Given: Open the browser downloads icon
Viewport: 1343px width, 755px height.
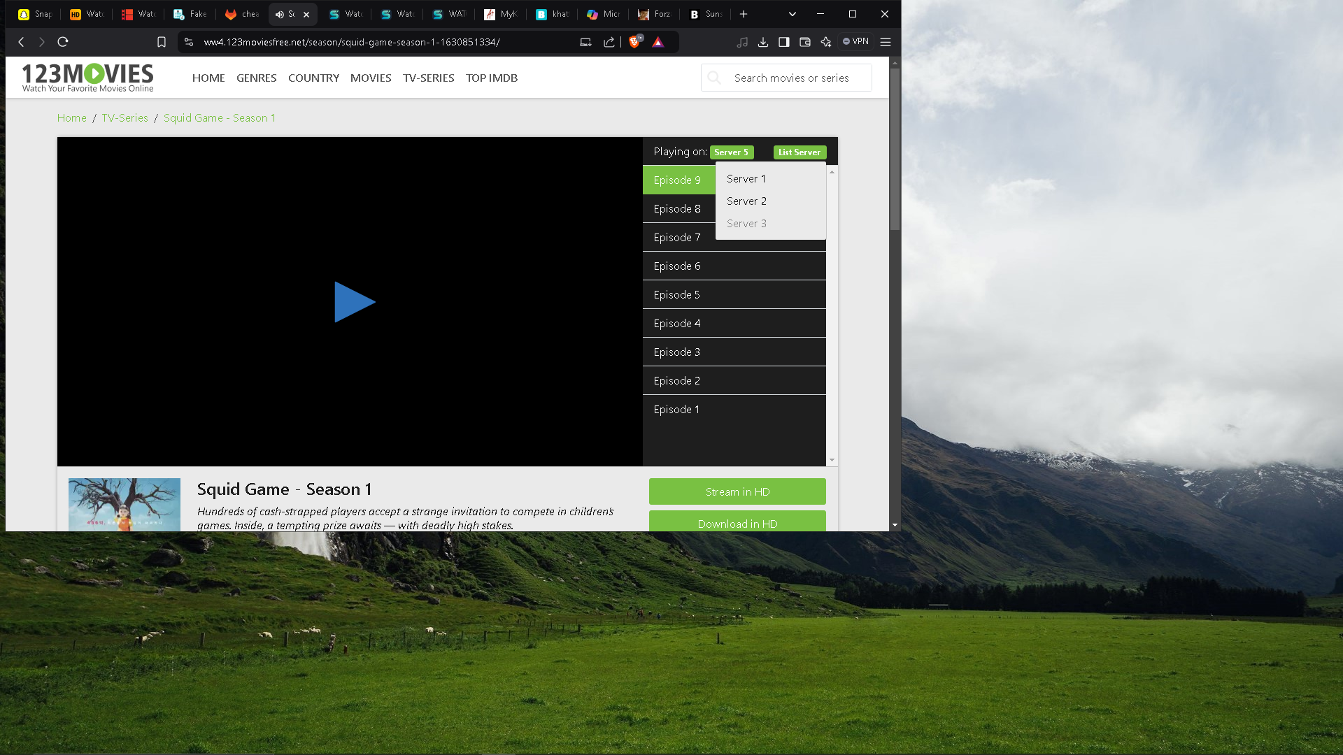Looking at the screenshot, I should coord(763,42).
